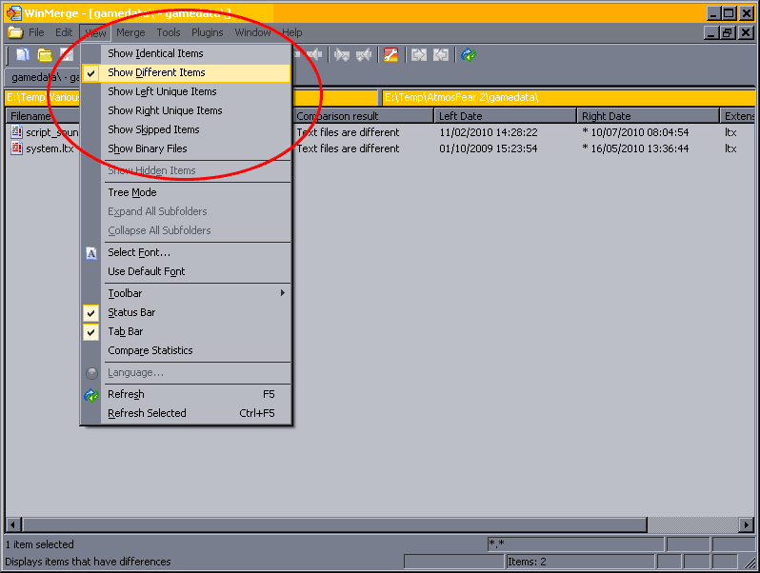
Task: Click the horizontal scrollbar thumb
Action: coord(334,524)
